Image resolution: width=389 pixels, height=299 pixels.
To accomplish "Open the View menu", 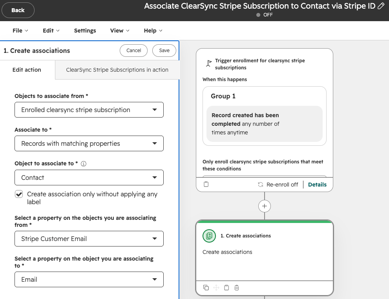I will pos(120,31).
